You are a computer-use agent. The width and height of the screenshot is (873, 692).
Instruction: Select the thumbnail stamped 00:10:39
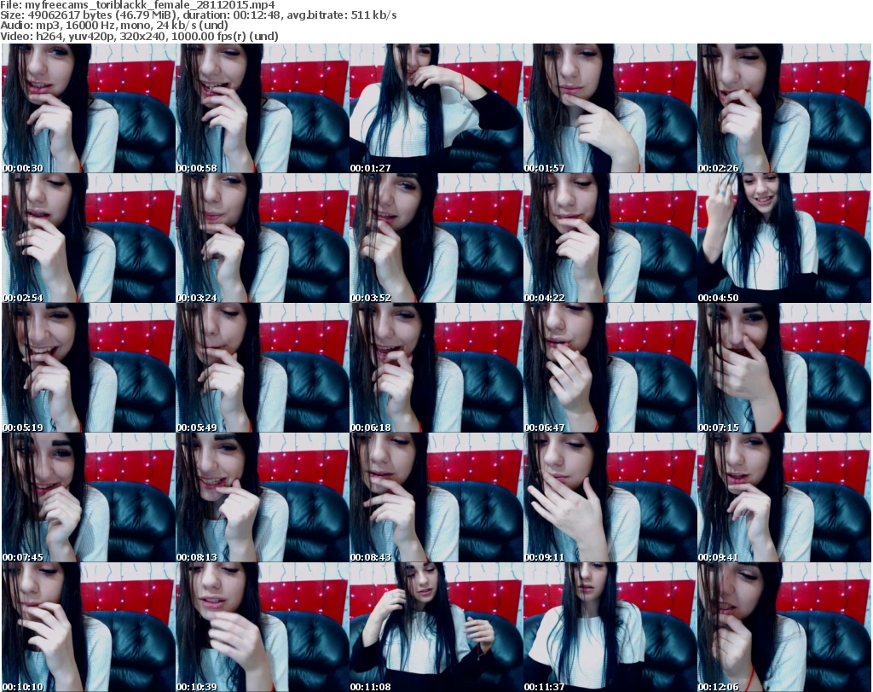[263, 627]
